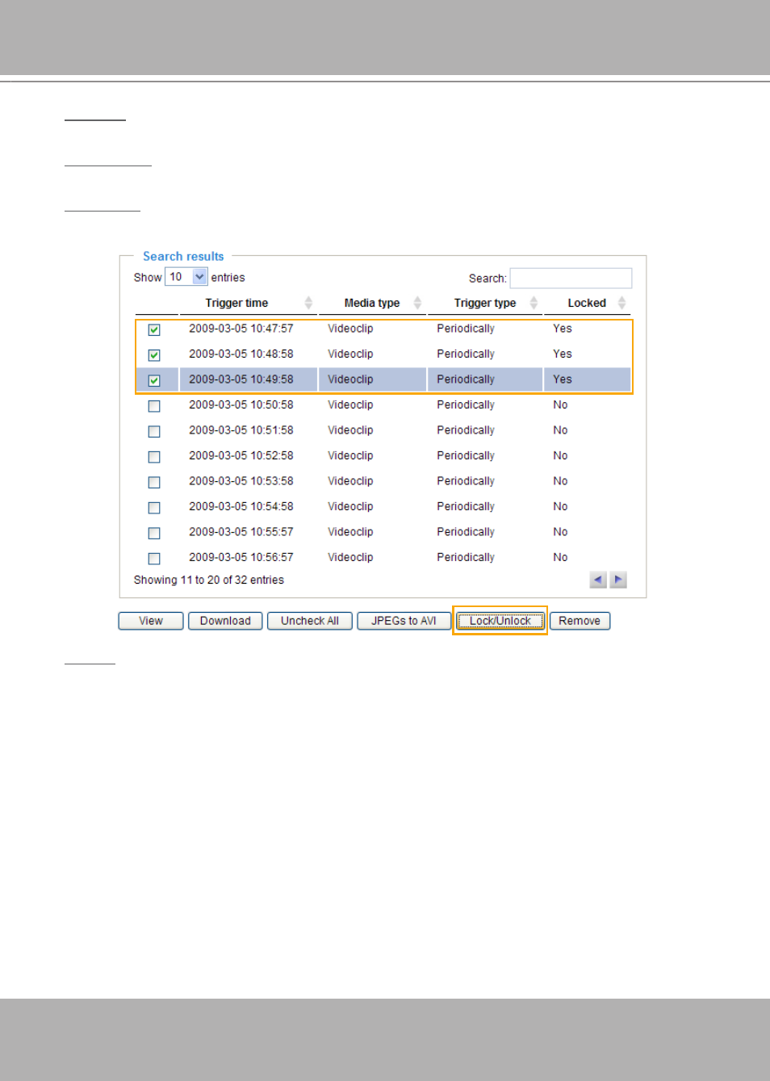The height and width of the screenshot is (1081, 770).
Task: Go to next results page arrow
Action: tap(618, 580)
